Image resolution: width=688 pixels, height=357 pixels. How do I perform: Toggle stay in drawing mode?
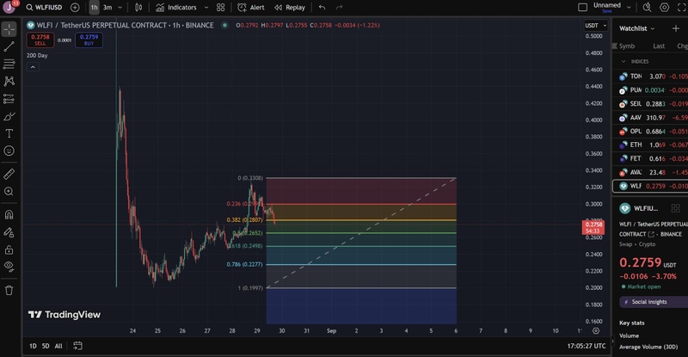click(9, 232)
